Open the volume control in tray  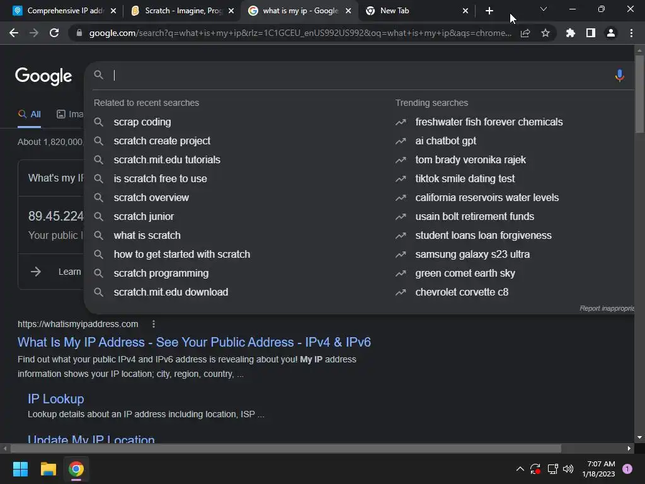[x=568, y=469]
